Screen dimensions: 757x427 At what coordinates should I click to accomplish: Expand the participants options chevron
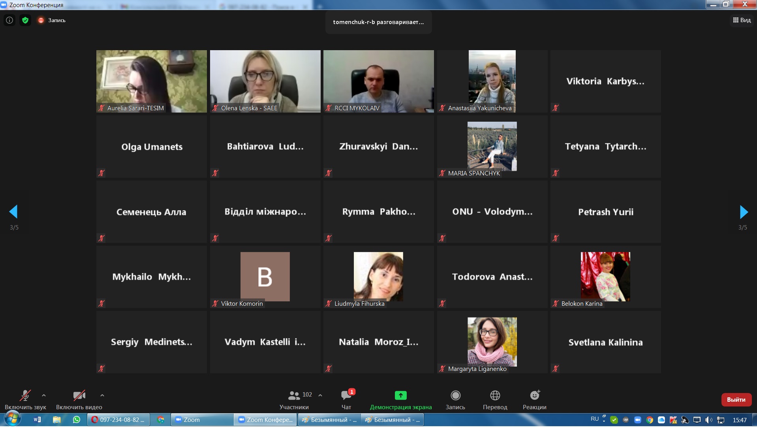click(320, 395)
